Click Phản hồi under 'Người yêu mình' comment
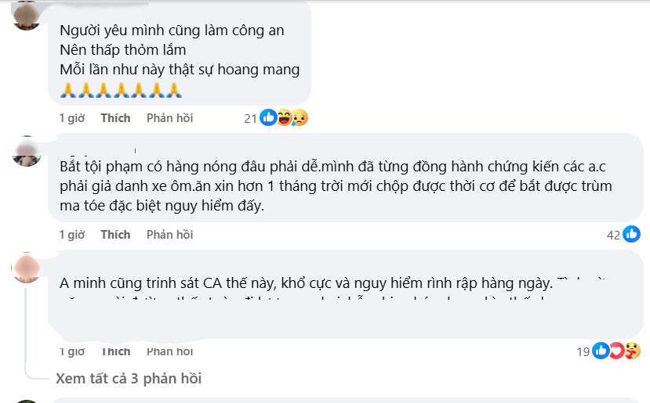650x403 pixels. [169, 118]
